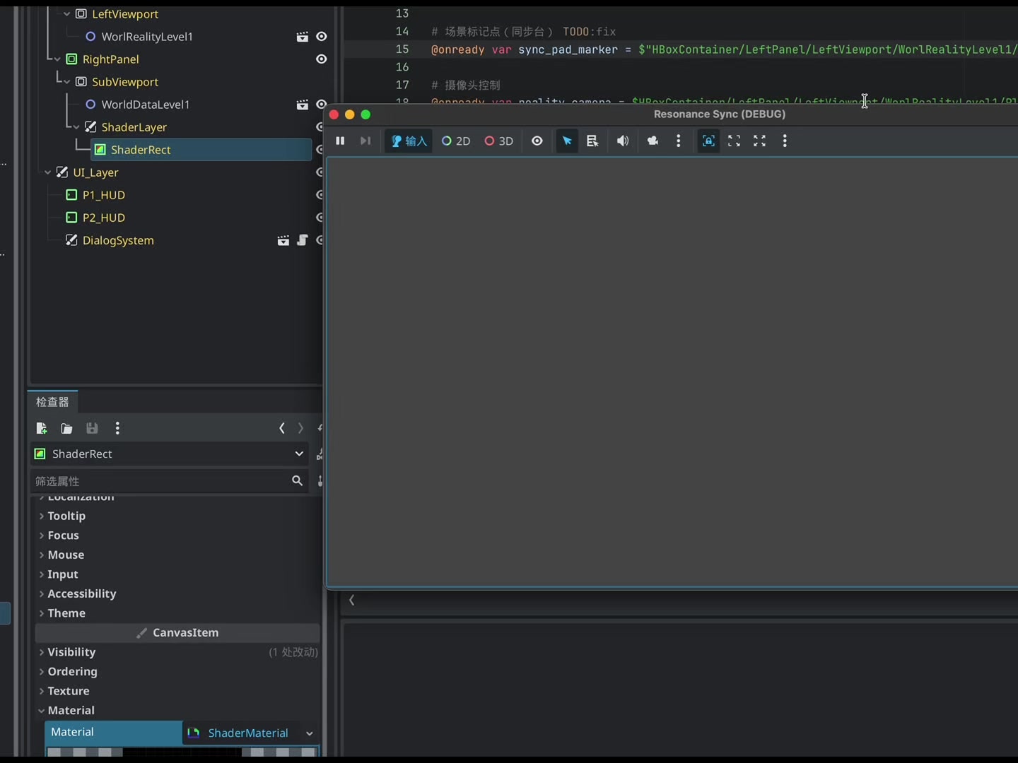The height and width of the screenshot is (763, 1018).
Task: Open the ShaderMaterial dropdown arrow
Action: pyautogui.click(x=309, y=733)
